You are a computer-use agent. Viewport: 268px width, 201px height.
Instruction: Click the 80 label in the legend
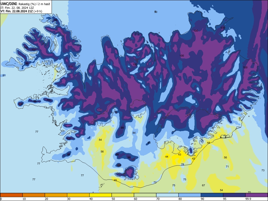[x=180, y=199]
